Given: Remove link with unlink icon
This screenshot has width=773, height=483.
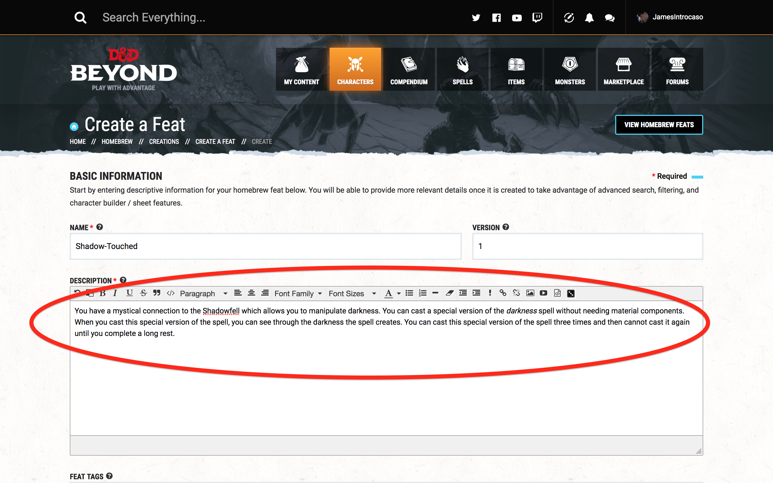Looking at the screenshot, I should pyautogui.click(x=516, y=293).
